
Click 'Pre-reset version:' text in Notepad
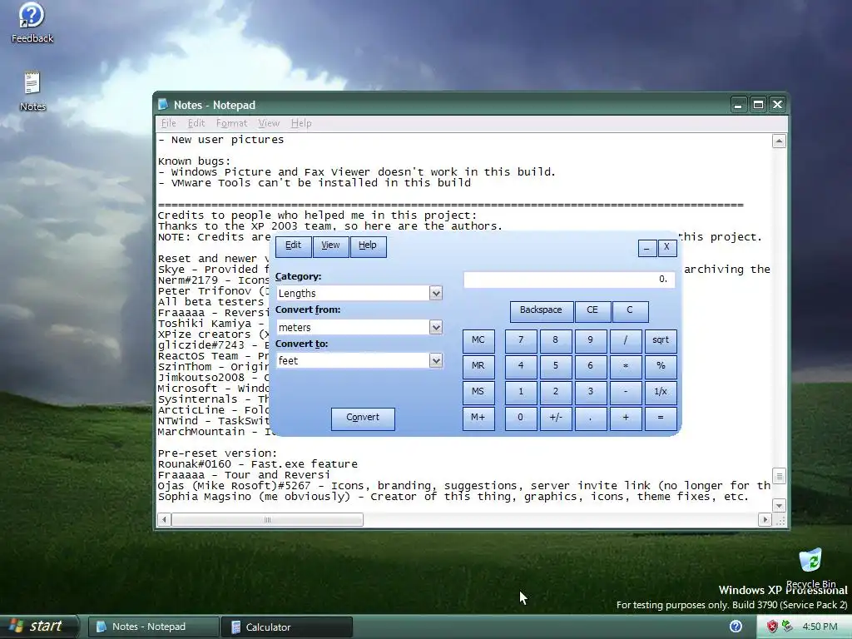(x=217, y=453)
